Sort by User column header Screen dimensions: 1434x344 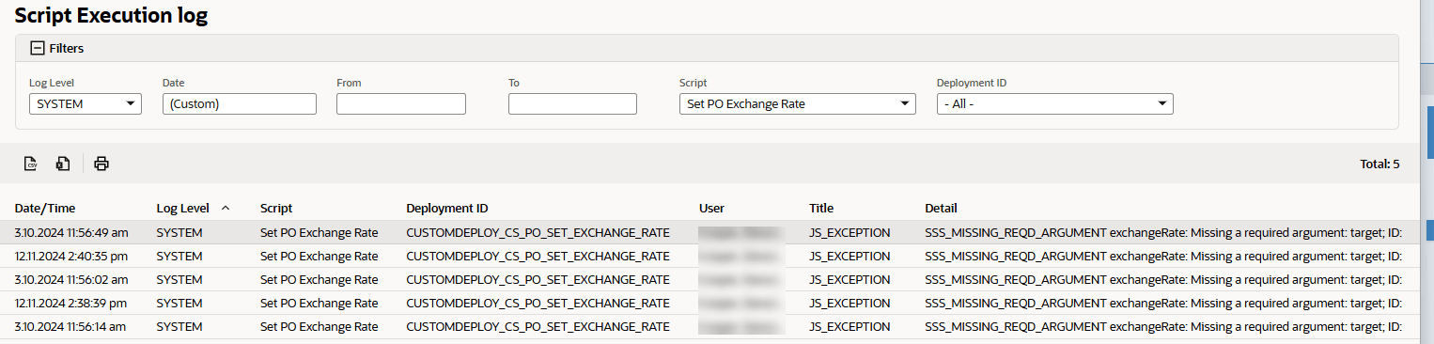[711, 208]
